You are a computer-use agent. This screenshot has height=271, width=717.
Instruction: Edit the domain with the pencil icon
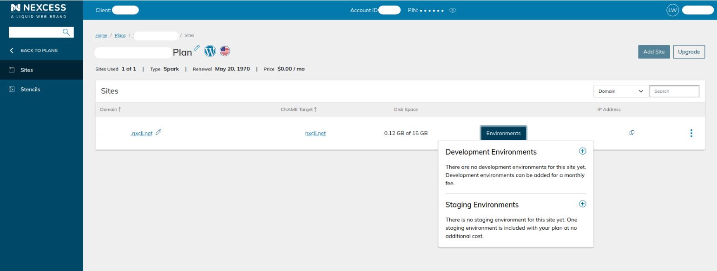coord(158,132)
